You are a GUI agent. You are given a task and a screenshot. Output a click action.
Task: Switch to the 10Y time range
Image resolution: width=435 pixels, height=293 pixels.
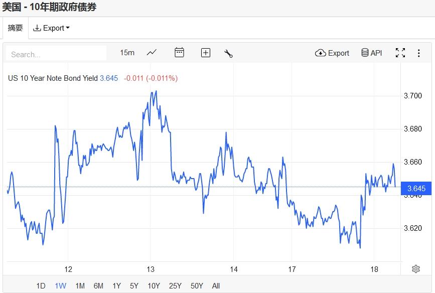(x=154, y=286)
